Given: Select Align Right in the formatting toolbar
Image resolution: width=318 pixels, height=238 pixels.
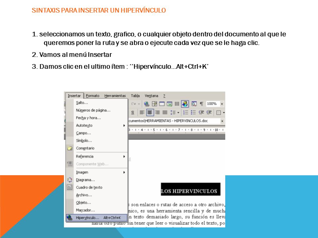Looking at the screenshot, I should [157, 112].
